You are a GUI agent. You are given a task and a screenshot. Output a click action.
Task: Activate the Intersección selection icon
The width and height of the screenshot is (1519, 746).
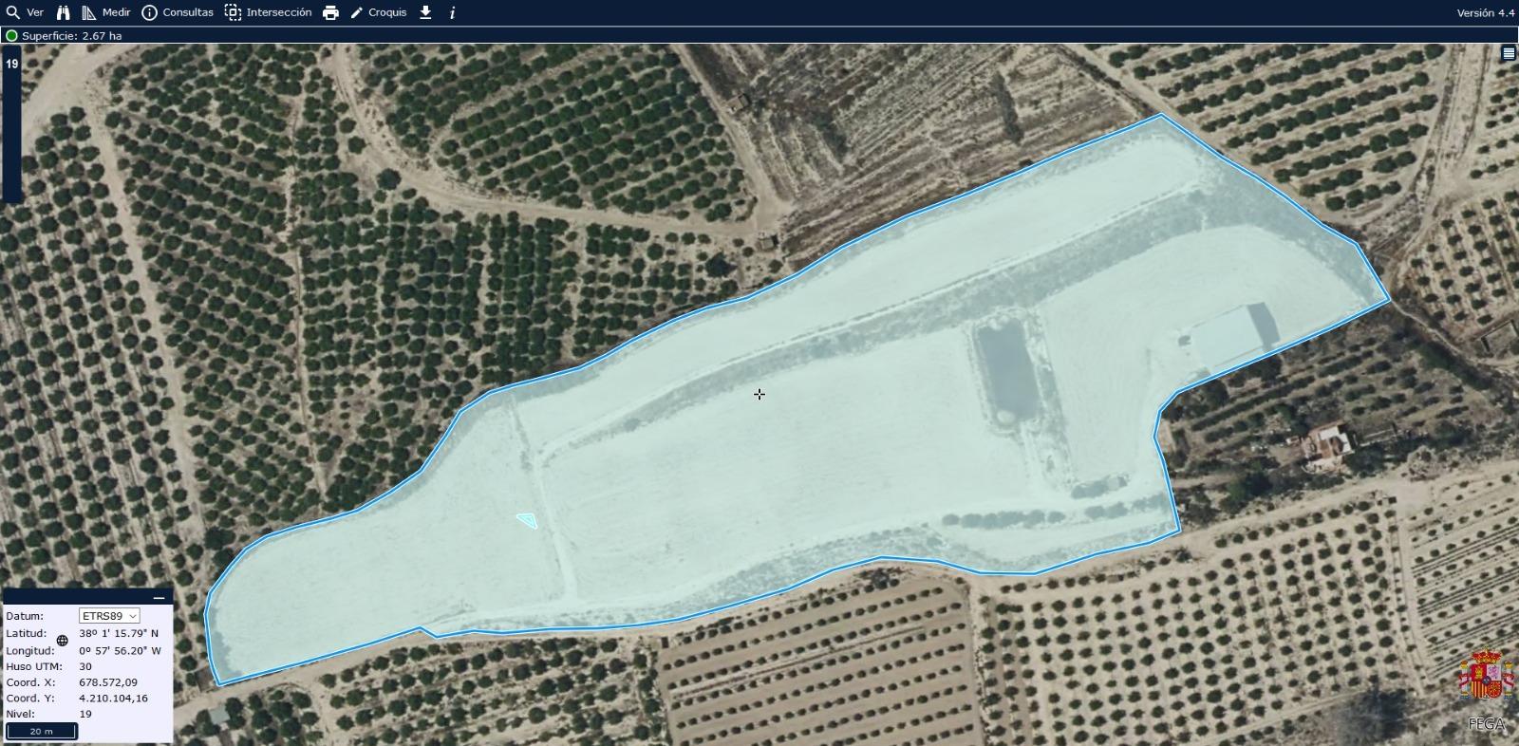click(x=233, y=12)
